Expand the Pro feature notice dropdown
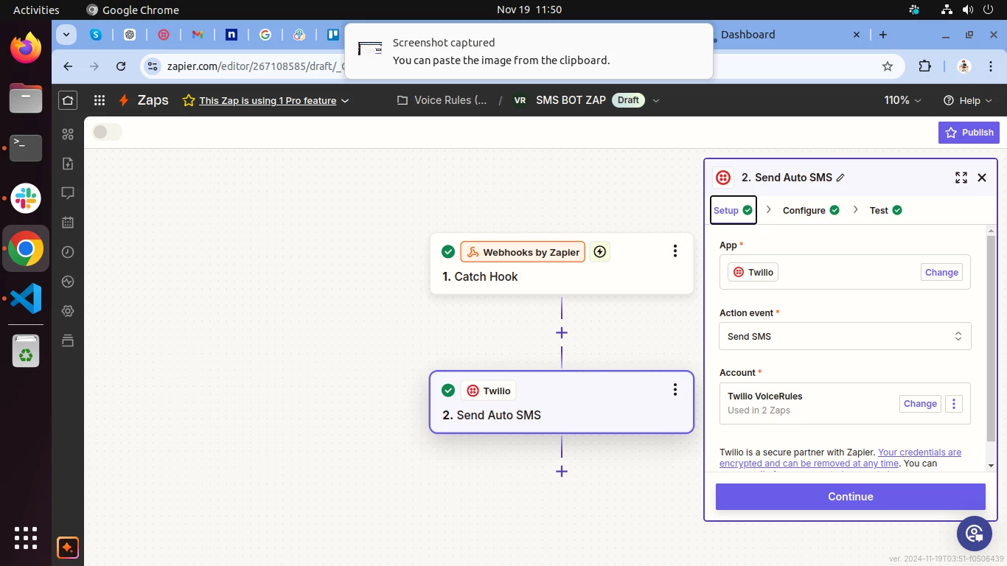Image resolution: width=1007 pixels, height=566 pixels. pos(345,101)
